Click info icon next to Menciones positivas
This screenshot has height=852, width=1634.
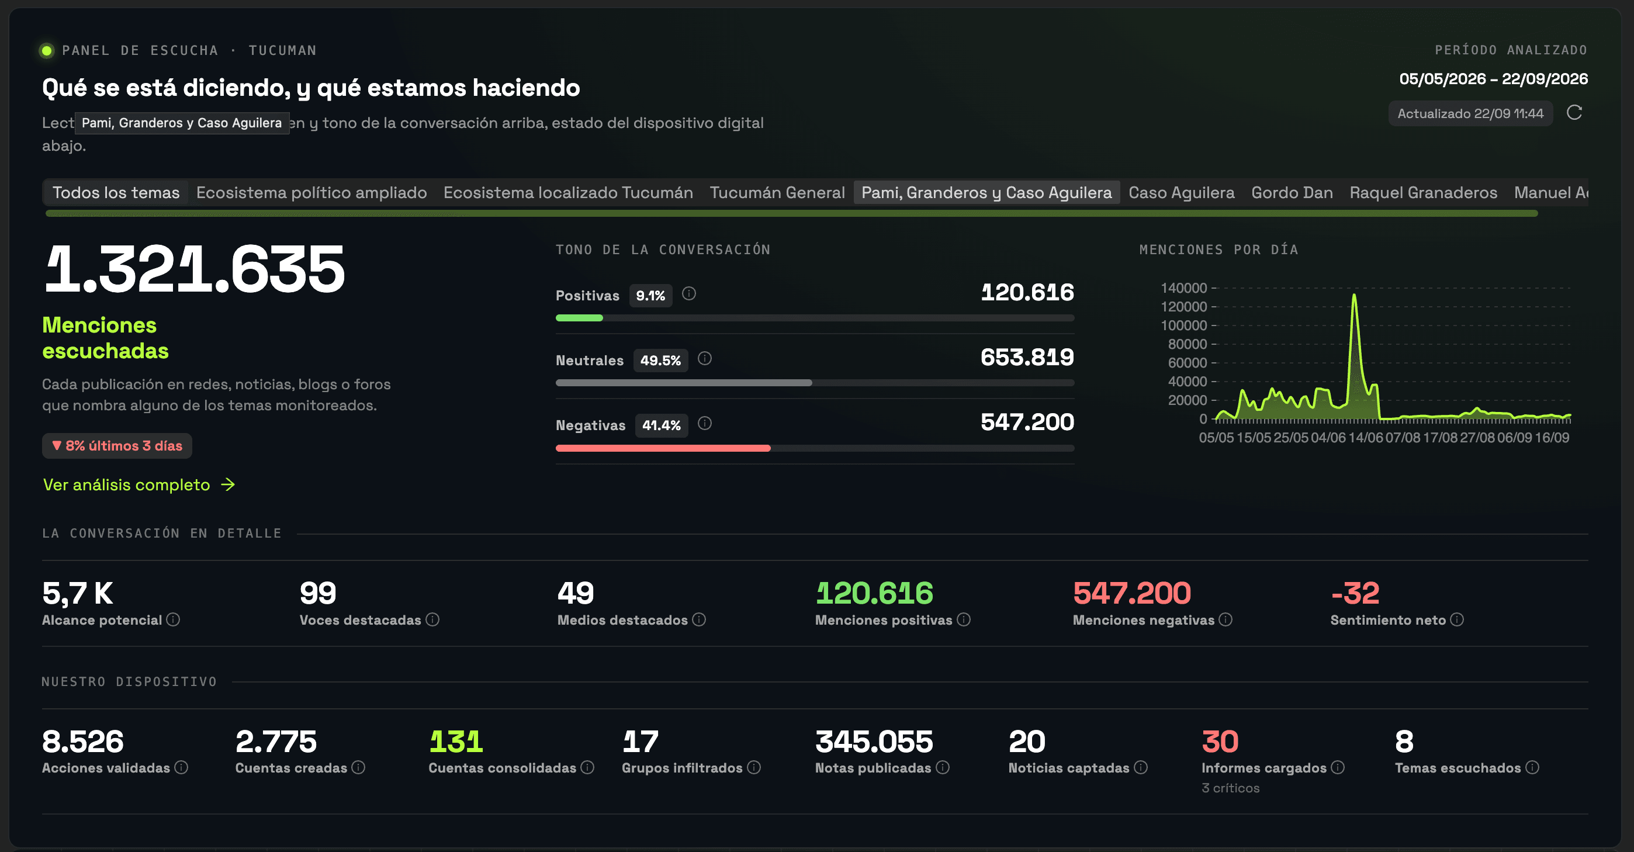click(x=963, y=620)
